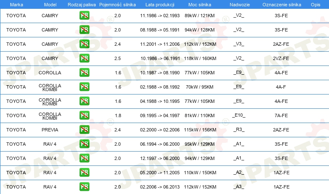Click engine power 115kW / 156KM

coord(200,130)
